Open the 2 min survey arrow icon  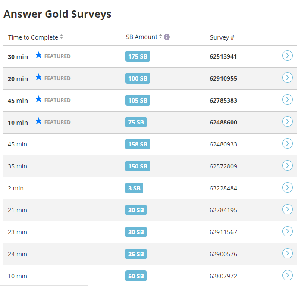(287, 187)
